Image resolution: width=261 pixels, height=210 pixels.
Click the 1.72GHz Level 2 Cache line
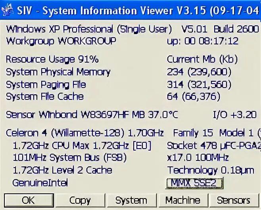[62, 170]
